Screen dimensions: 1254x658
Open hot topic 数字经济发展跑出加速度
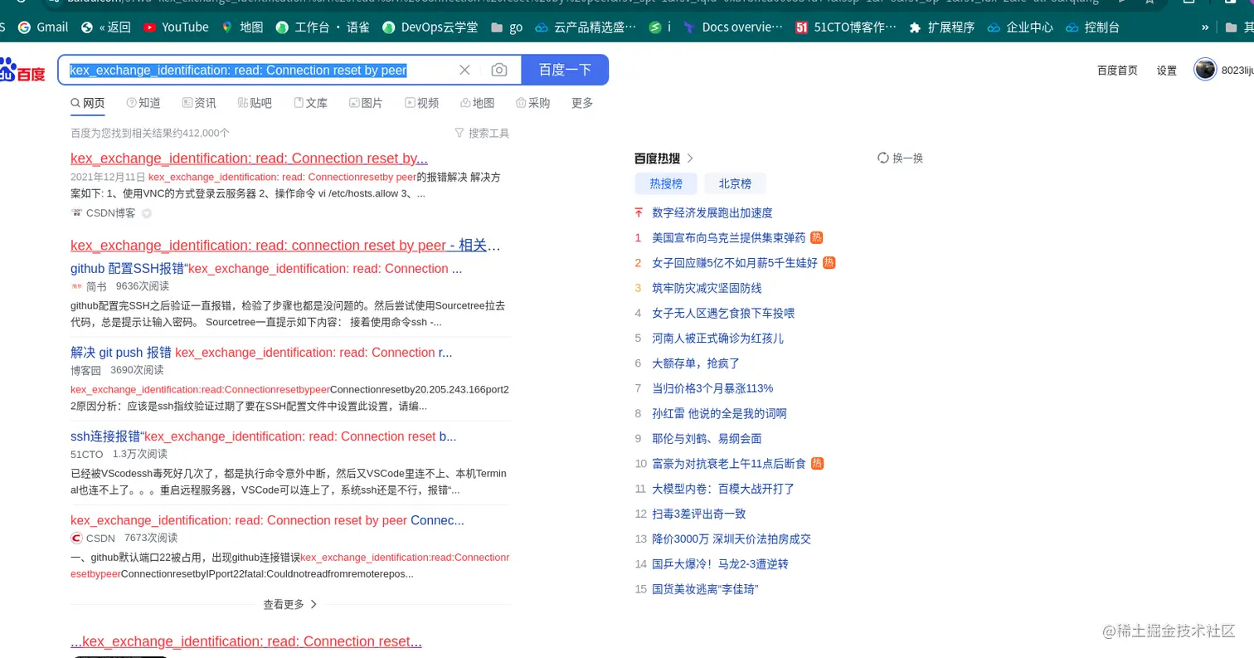(x=712, y=213)
